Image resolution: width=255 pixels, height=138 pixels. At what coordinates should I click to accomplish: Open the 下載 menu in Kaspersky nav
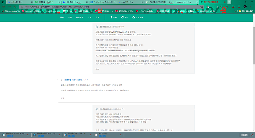(90, 17)
